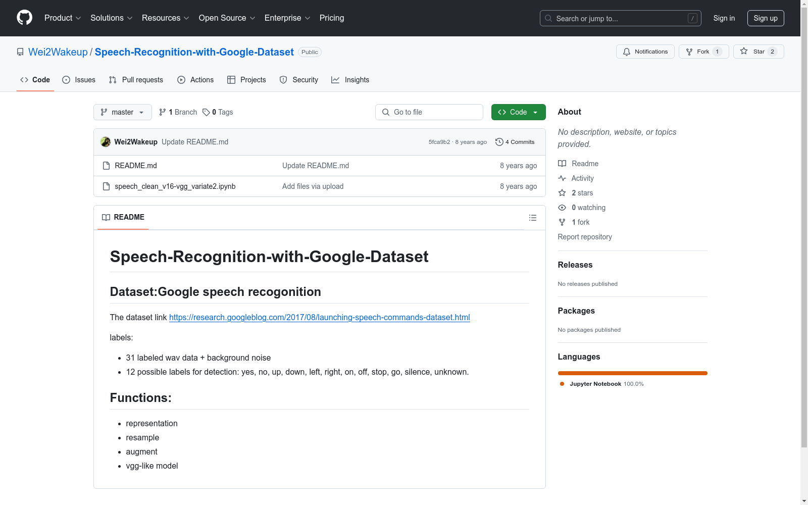Open the Actions tab
808x505 pixels.
195,80
